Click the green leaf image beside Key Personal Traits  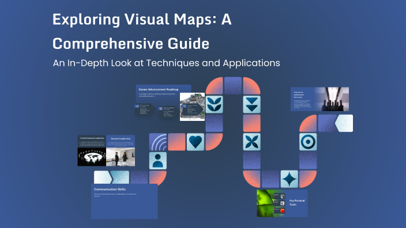pyautogui.click(x=265, y=203)
